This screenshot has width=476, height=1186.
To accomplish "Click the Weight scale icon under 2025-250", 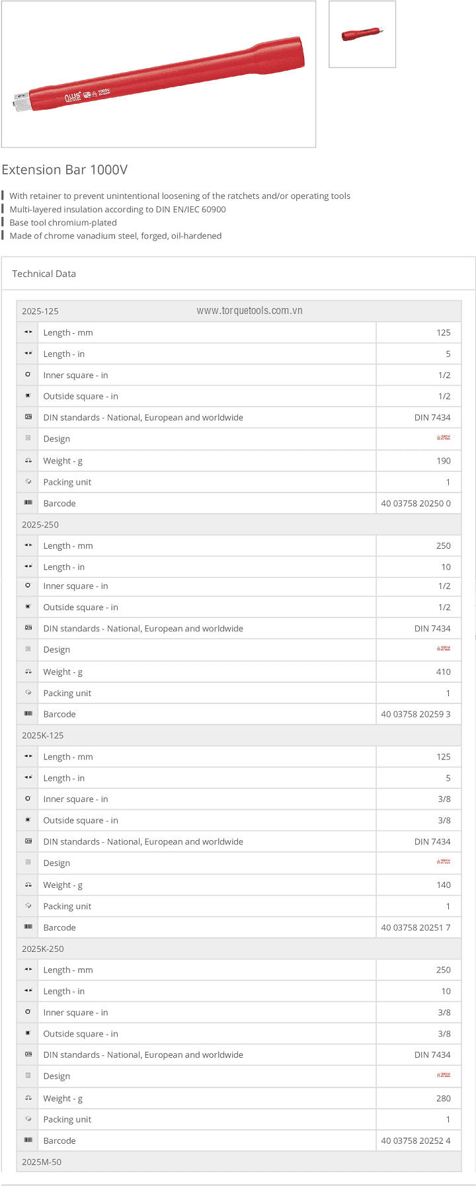I will (x=28, y=672).
